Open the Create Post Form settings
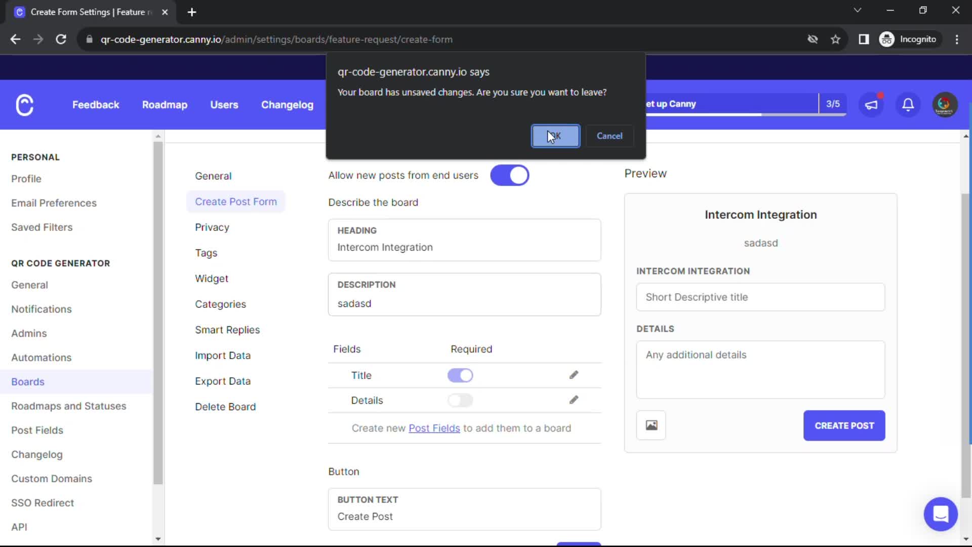972x547 pixels. point(236,201)
